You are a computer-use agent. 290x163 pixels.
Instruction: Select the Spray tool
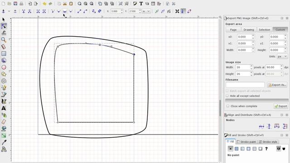[x=4, y=115]
